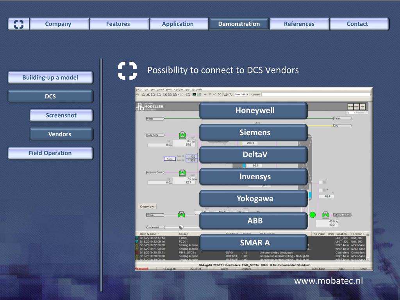Click inside the Command input field
Viewport: 400px width, 300px height.
tap(316, 95)
